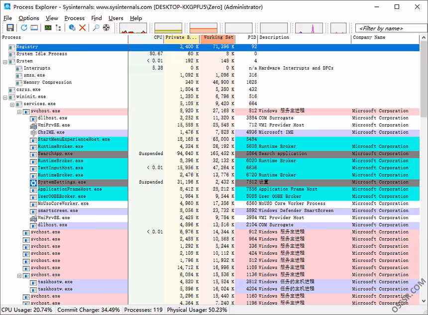Collapse the svchost.exe PID 812 node
The width and height of the screenshot is (428, 315).
click(x=19, y=111)
